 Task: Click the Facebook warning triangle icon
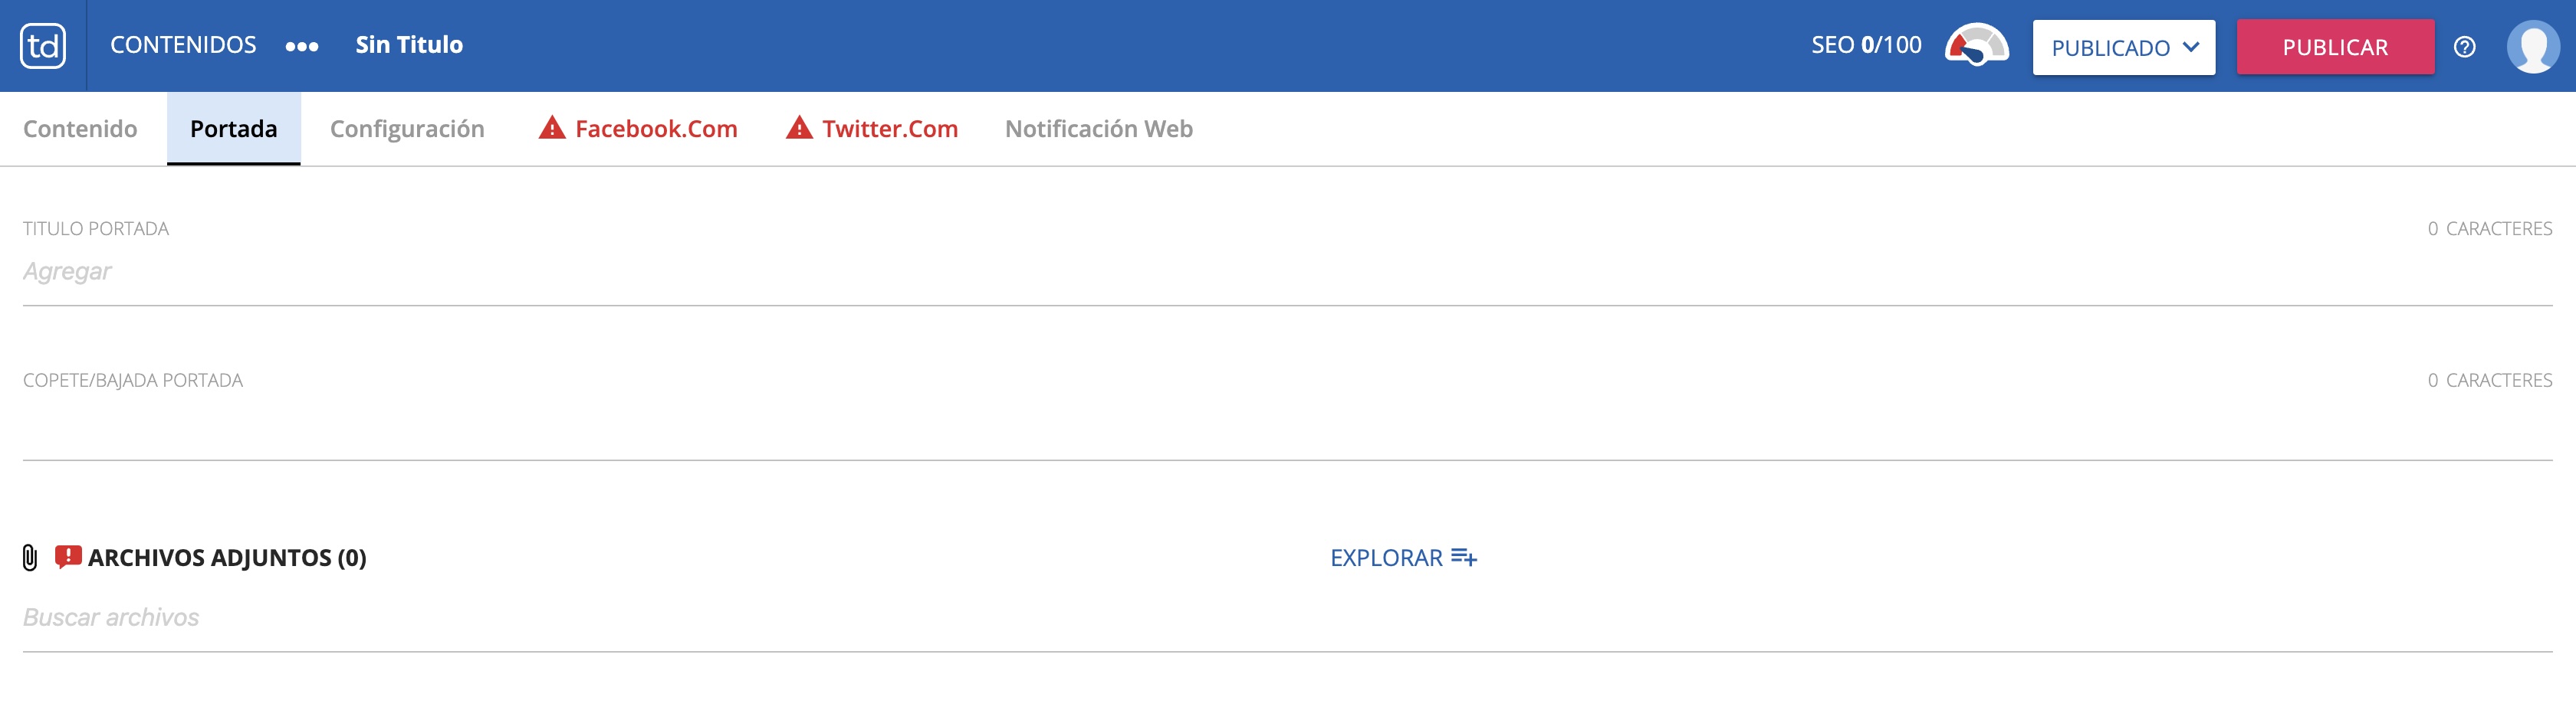552,128
